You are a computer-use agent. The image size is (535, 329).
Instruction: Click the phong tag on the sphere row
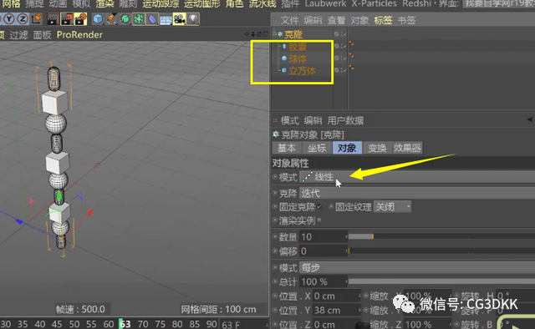(351, 56)
